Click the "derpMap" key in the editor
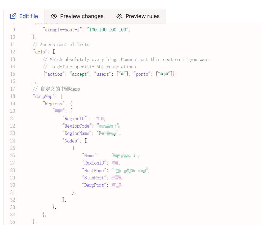 [x=44, y=96]
